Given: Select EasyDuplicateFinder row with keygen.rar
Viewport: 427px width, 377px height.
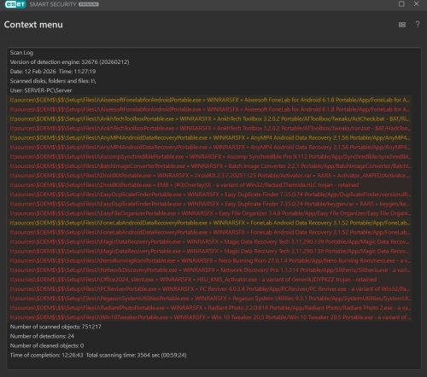Looking at the screenshot, I should tap(210, 204).
